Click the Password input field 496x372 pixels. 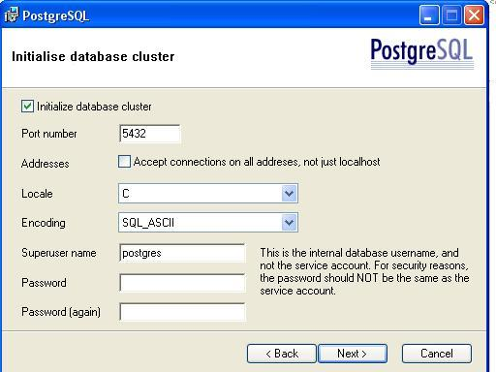click(182, 283)
